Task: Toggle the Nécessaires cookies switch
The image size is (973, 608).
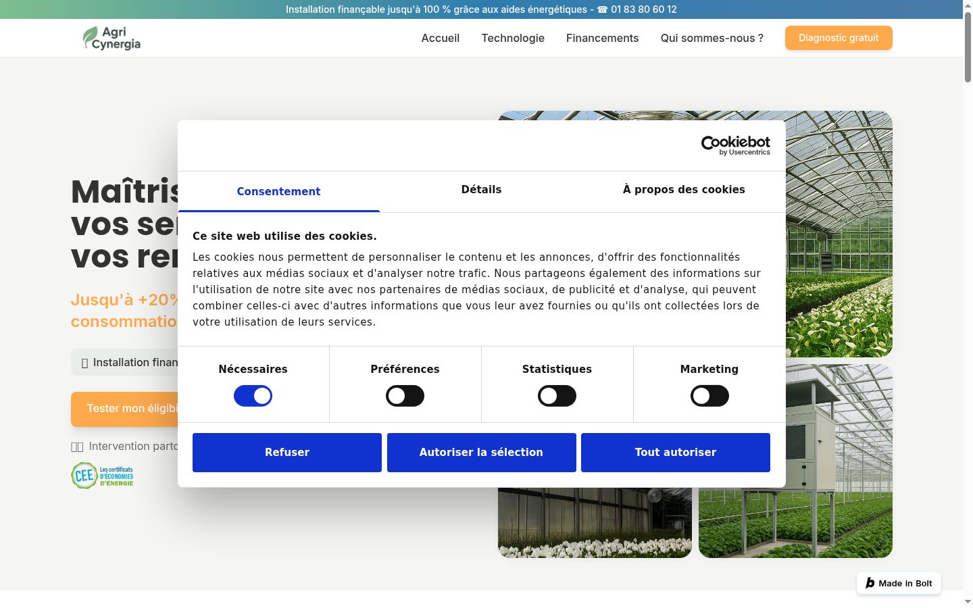Action: pos(253,396)
